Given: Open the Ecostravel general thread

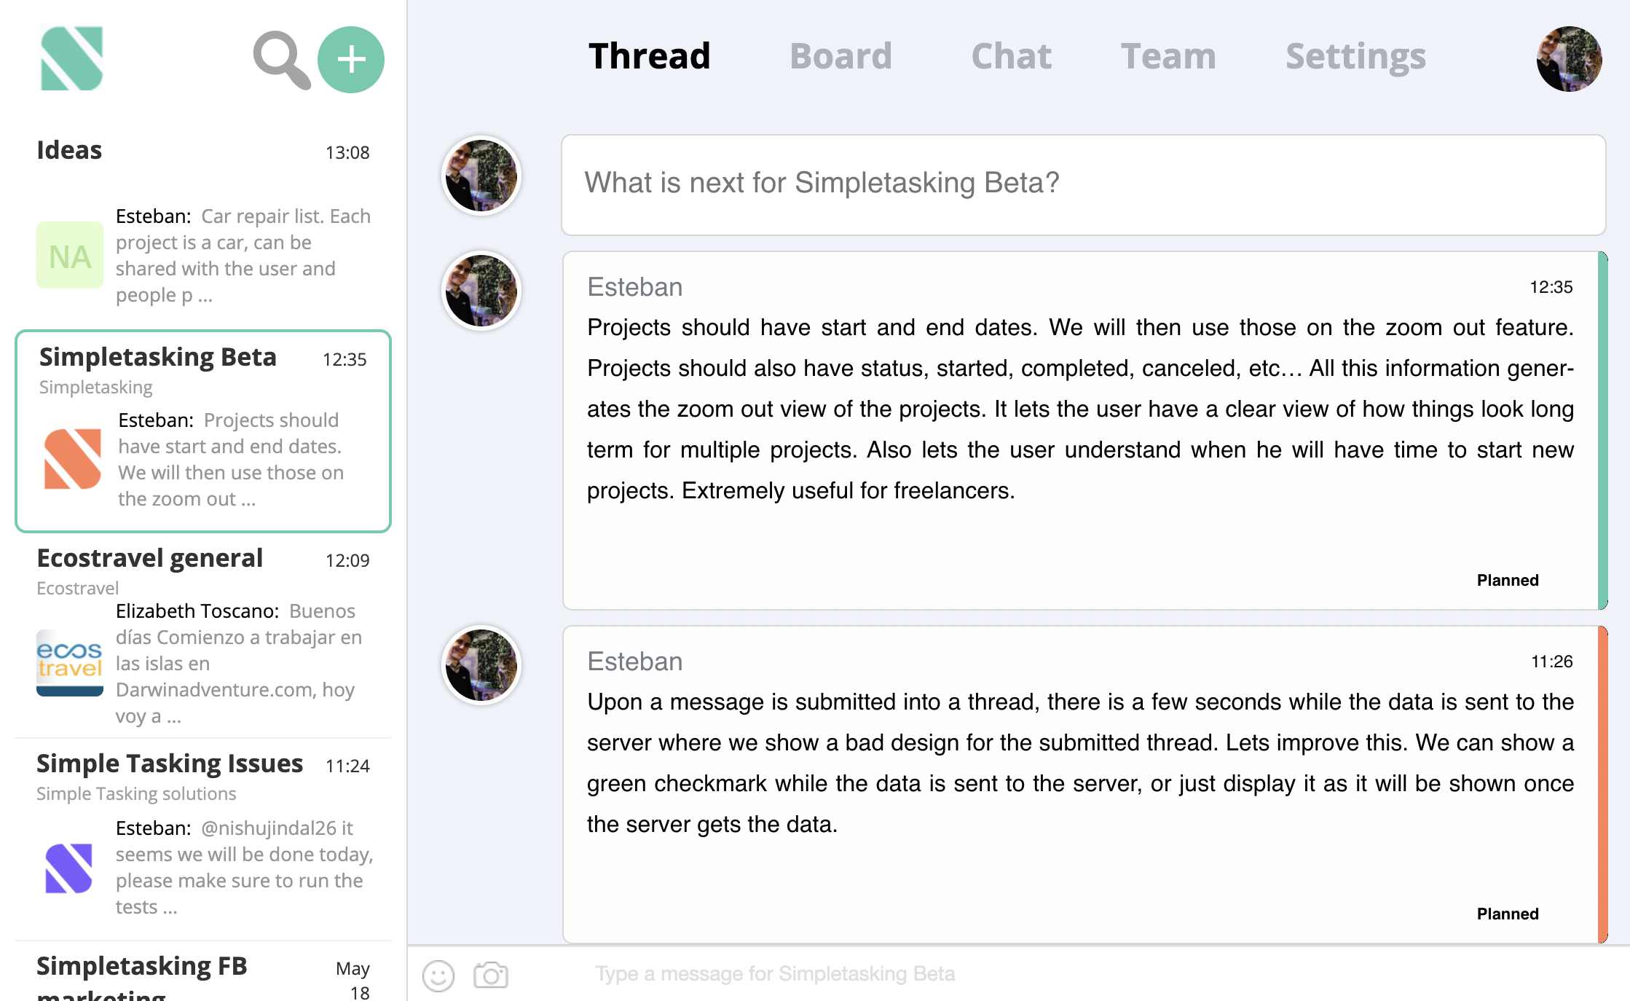Looking at the screenshot, I should (203, 635).
